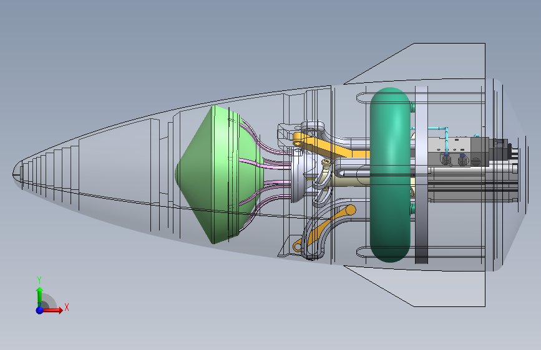Pick the upper orange linkage arm
Image resolution: width=541 pixels, height=350 pixels.
331,146
